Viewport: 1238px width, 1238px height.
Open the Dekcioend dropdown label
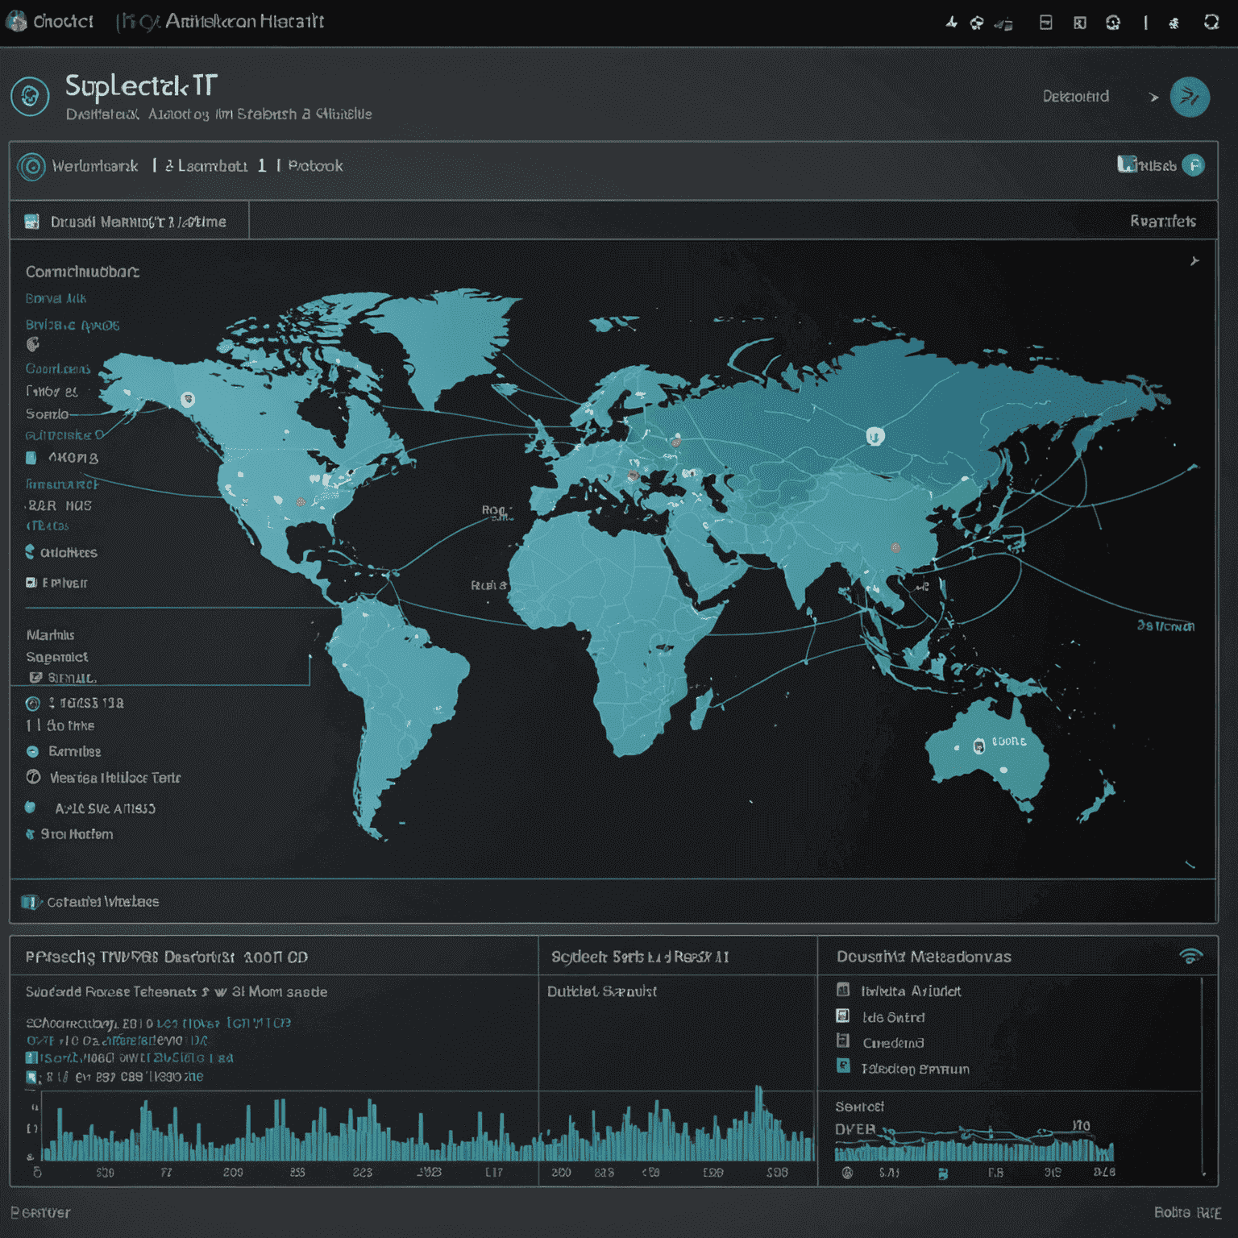pos(1075,97)
